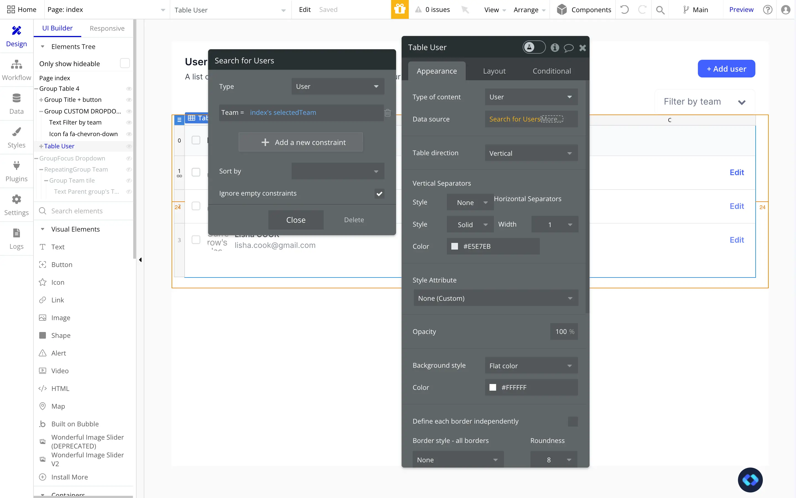Select the Conditional tab in Table User

coord(552,71)
